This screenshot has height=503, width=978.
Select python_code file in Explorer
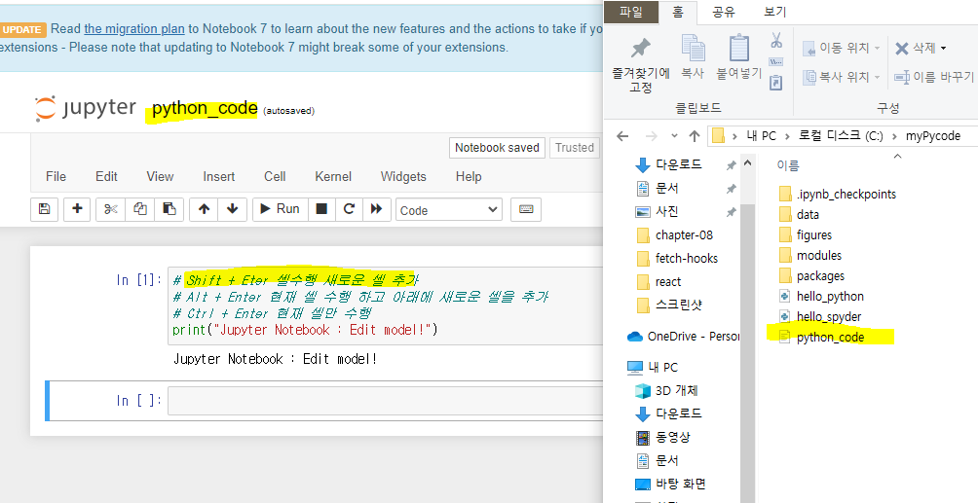click(x=821, y=338)
